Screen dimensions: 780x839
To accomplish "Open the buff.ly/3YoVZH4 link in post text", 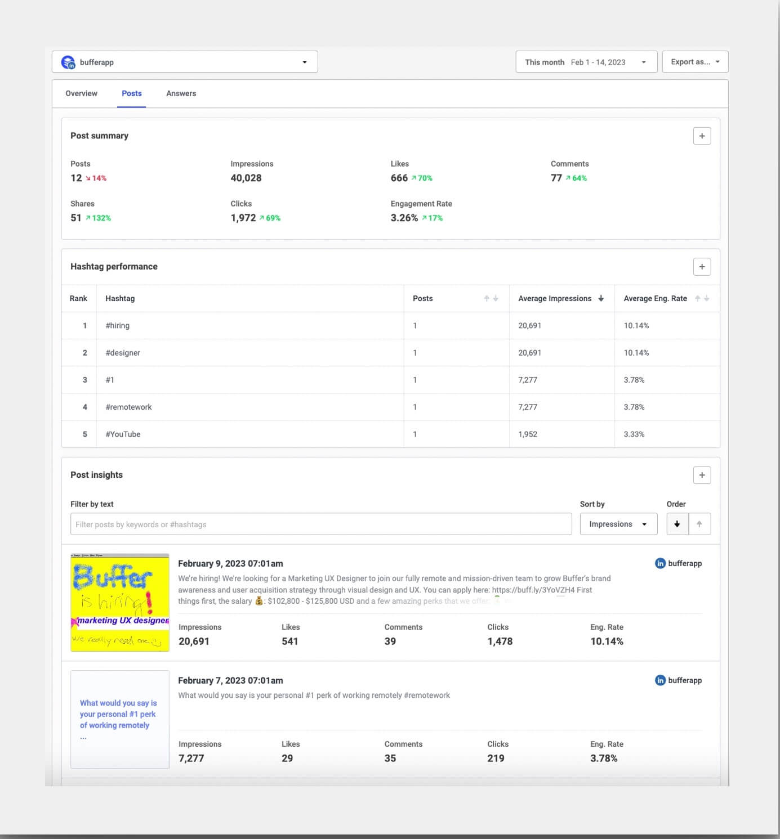I will coord(533,590).
